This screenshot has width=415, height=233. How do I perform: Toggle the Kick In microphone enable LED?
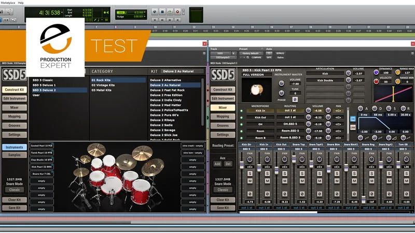[241, 111]
